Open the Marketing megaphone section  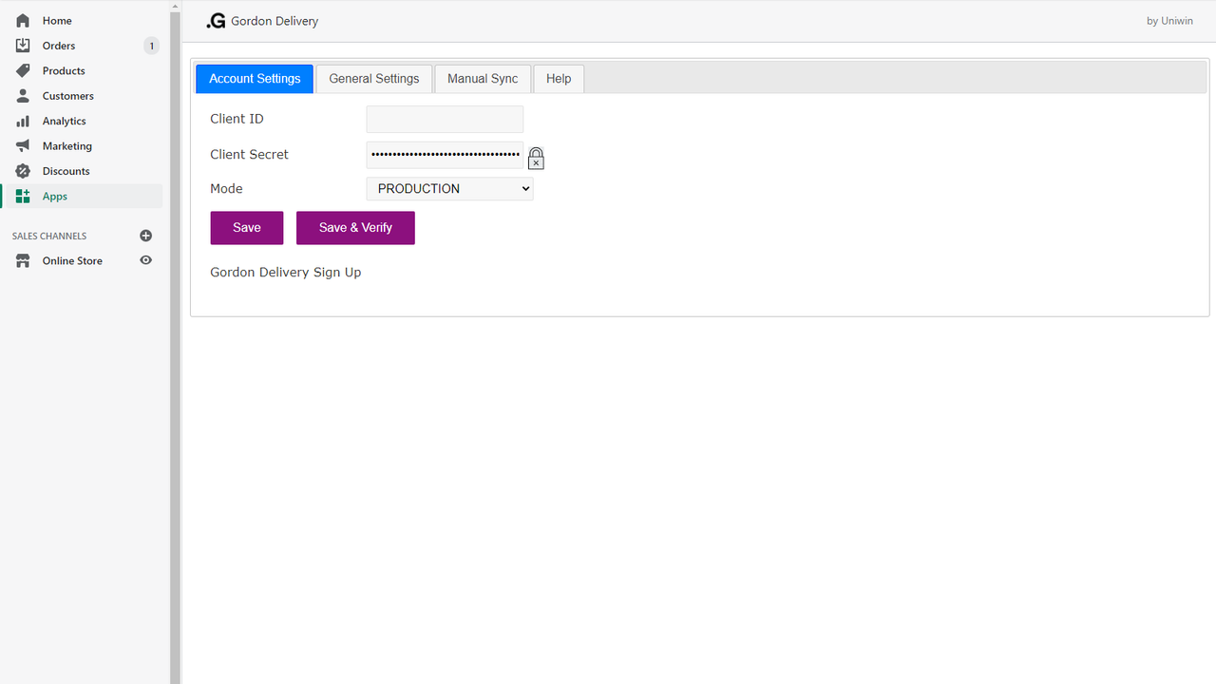pyautogui.click(x=21, y=145)
